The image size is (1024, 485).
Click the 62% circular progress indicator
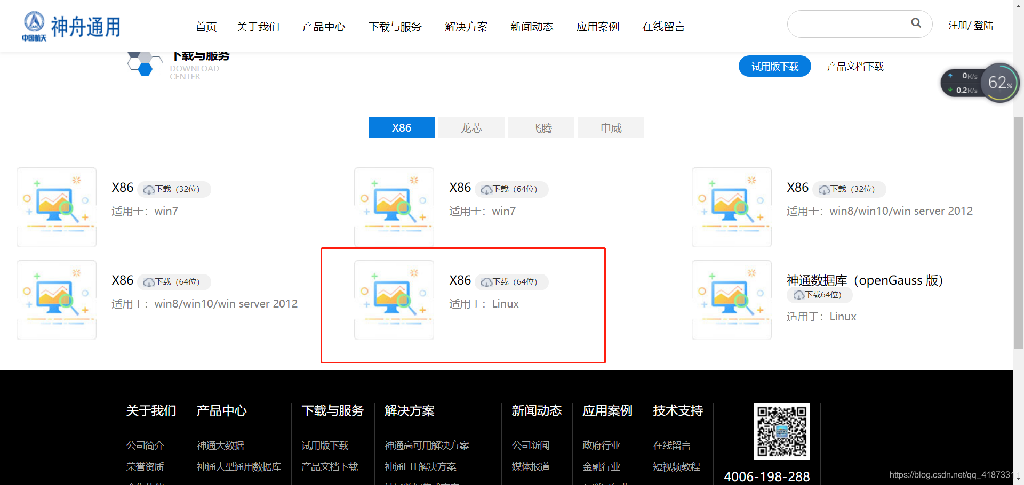(1001, 83)
